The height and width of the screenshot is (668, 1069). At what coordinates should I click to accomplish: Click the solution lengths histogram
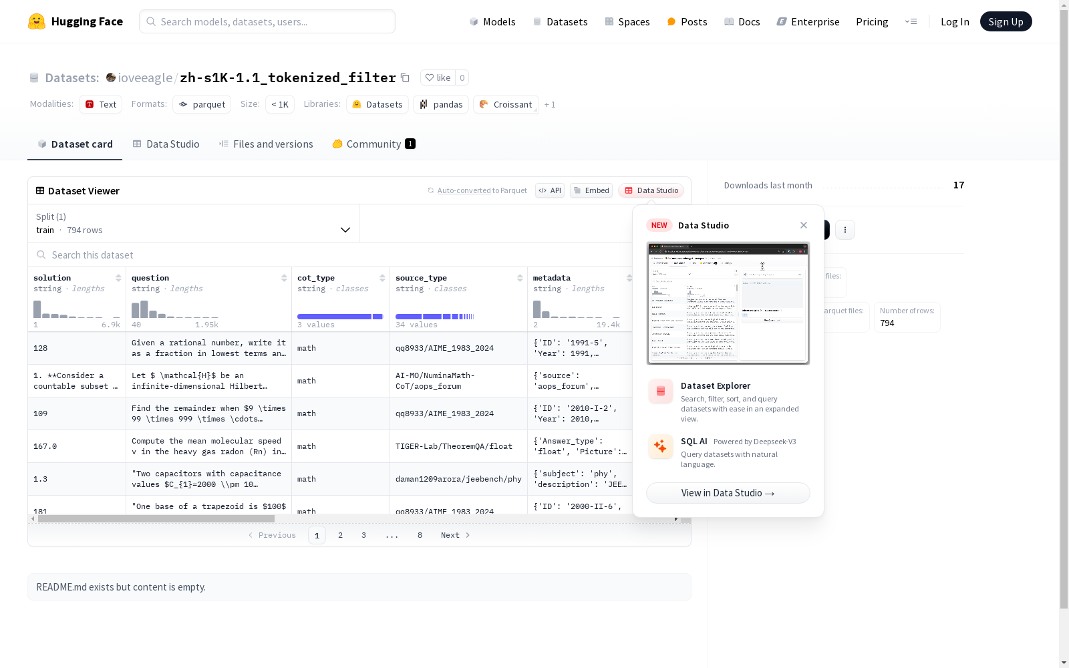[77, 309]
